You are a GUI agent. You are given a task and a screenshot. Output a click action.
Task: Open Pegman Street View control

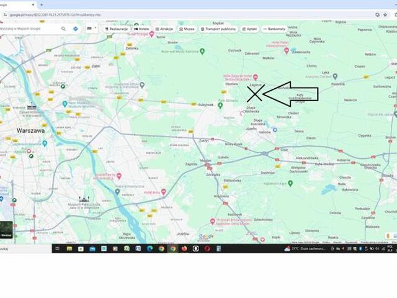[388, 236]
